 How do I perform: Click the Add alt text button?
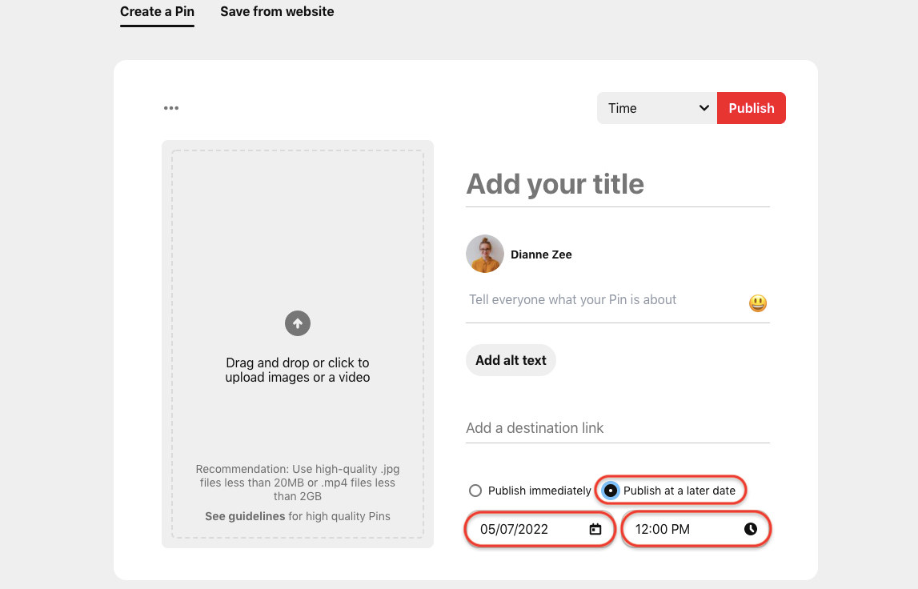[x=511, y=360]
